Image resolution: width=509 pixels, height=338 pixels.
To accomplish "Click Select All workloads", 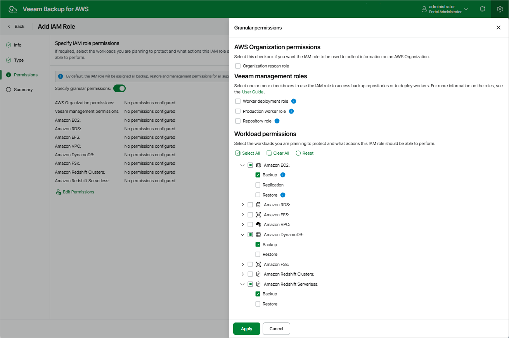I will [248, 153].
